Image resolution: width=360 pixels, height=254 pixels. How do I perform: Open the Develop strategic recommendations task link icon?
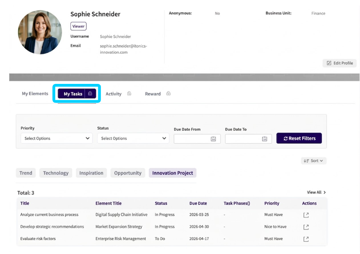[x=306, y=227]
